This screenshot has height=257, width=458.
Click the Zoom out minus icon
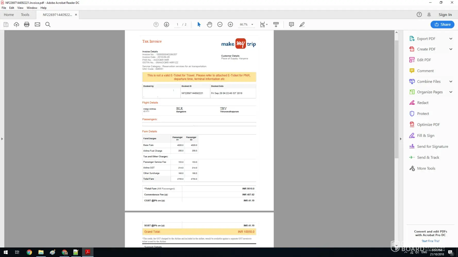220,24
